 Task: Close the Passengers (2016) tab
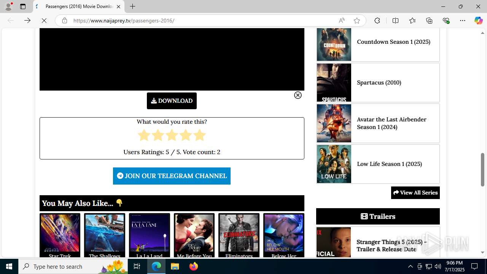(118, 6)
